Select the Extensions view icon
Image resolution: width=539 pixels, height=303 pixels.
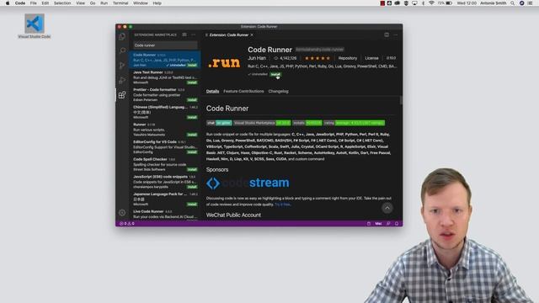(x=122, y=95)
